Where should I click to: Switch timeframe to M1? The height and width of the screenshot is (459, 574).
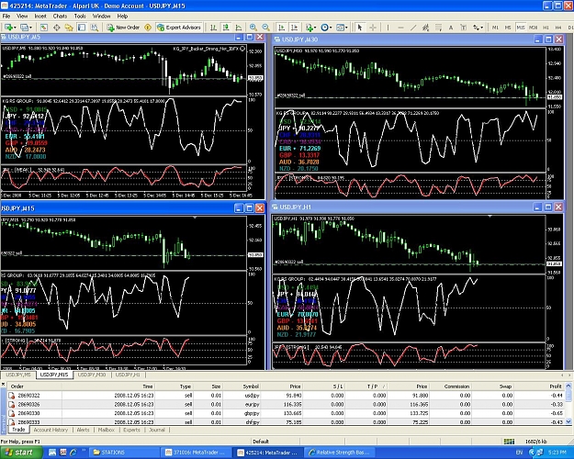pos(495,28)
